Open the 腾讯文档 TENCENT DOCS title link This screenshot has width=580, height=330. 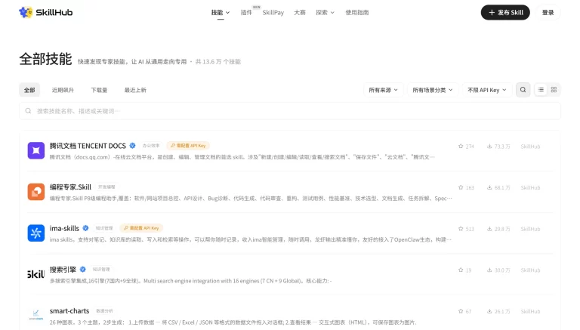[88, 146]
